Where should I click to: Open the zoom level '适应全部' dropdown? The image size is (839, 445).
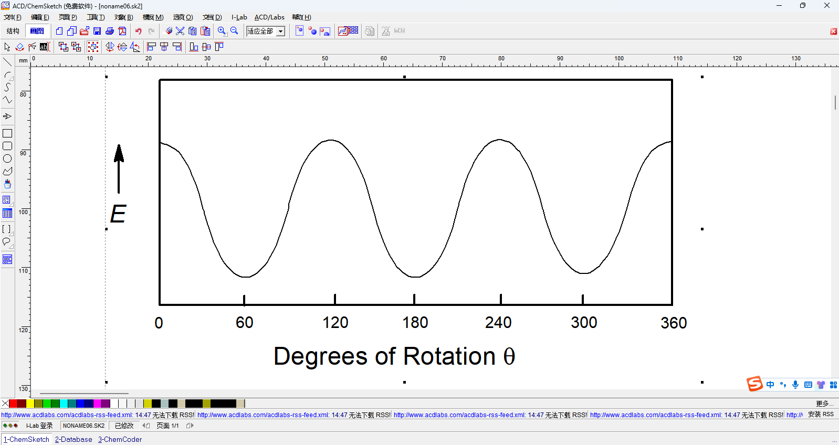coord(281,31)
